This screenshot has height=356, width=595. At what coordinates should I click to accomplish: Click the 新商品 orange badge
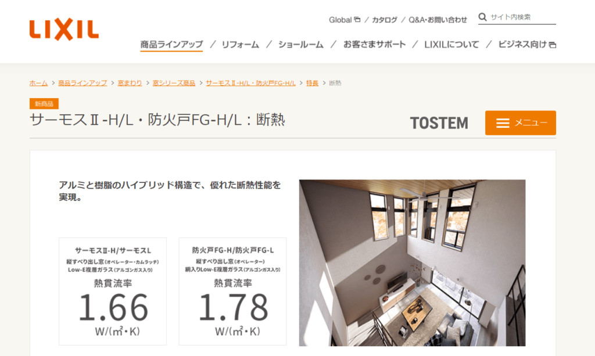[x=44, y=104]
